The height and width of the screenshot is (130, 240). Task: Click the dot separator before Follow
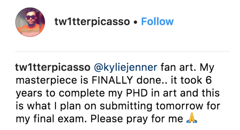[135, 22]
